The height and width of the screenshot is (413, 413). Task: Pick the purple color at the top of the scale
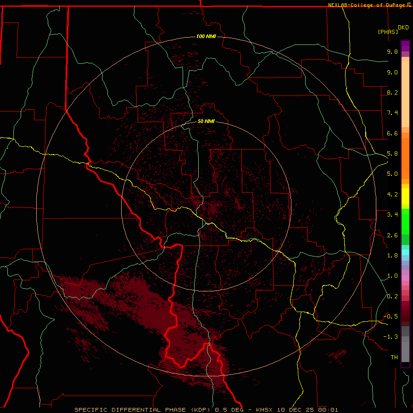[x=405, y=46]
